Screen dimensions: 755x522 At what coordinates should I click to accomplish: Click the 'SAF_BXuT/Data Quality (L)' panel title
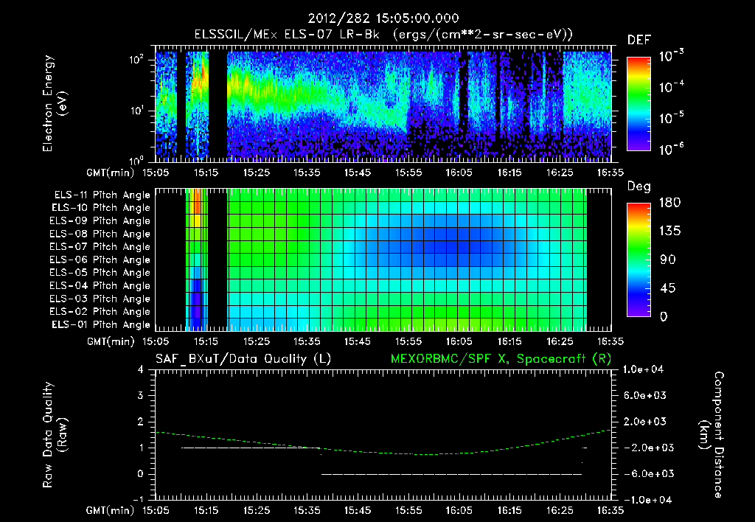point(243,359)
